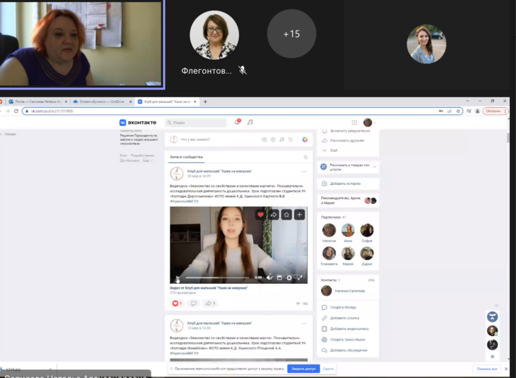This screenshot has height=378, width=516.
Task: Like the video with the heart overlay icon
Action: tap(260, 215)
